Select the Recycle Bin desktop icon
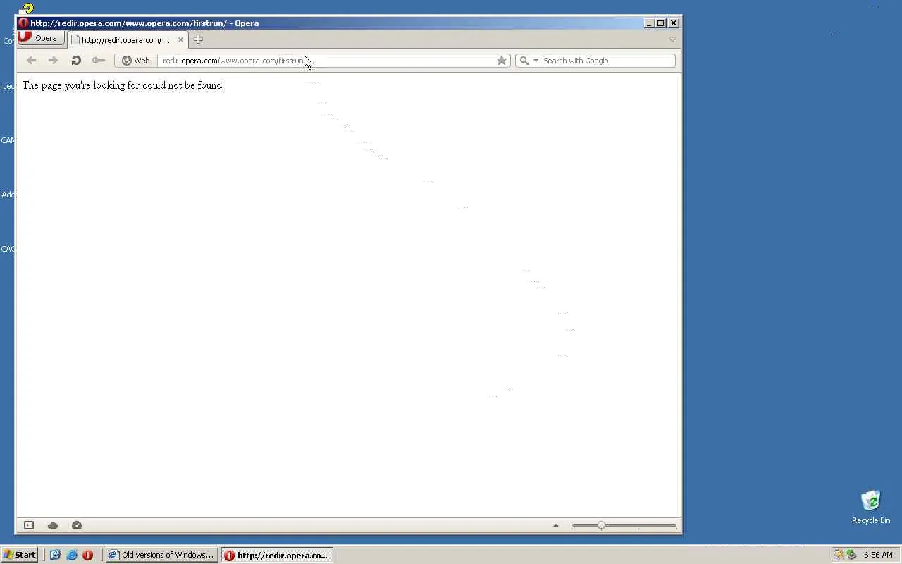This screenshot has height=564, width=902. [871, 508]
